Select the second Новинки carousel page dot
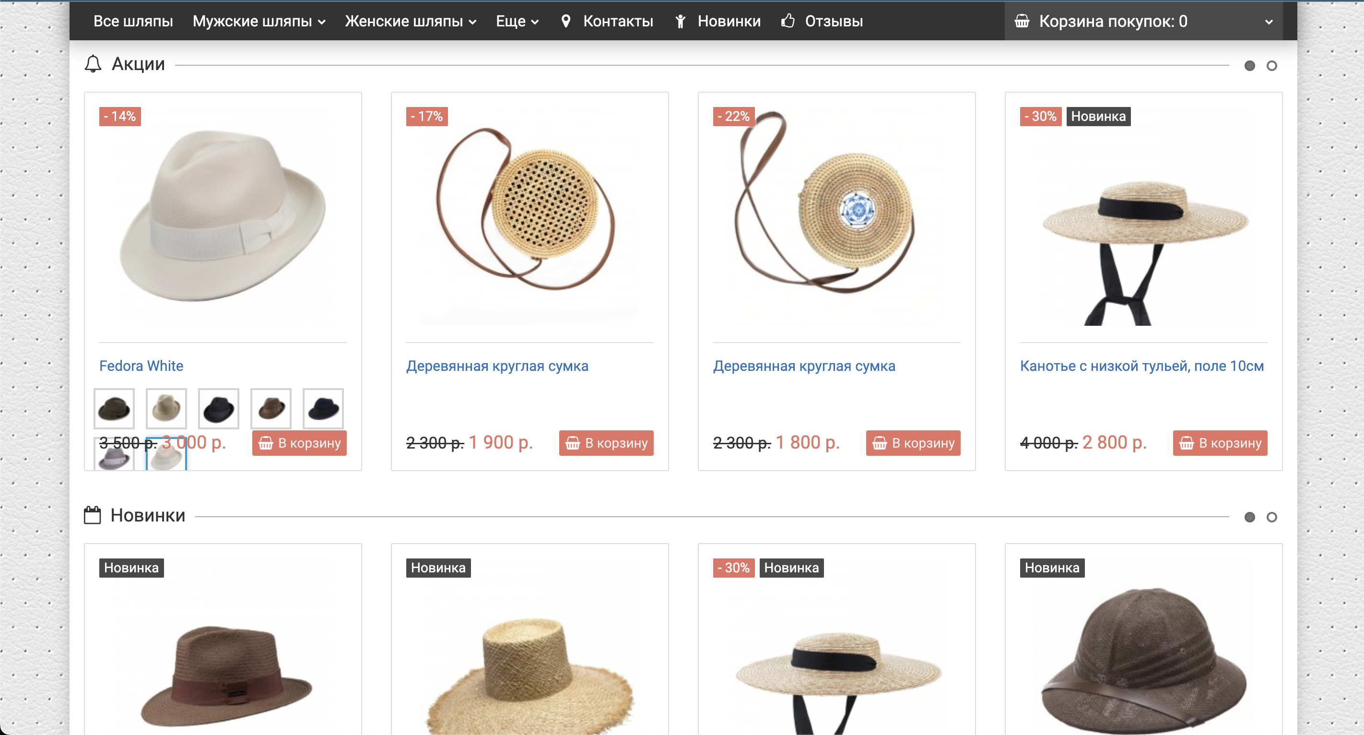 tap(1272, 517)
